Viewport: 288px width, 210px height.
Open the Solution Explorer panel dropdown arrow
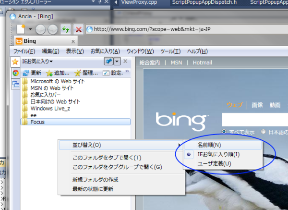(x=93, y=1)
